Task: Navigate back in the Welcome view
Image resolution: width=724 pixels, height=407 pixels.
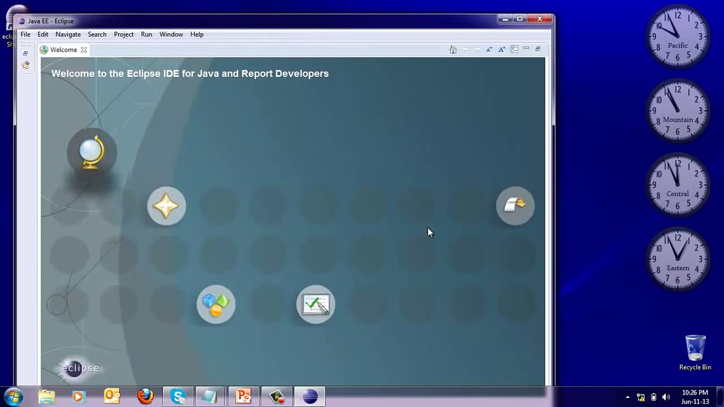Action: [465, 50]
